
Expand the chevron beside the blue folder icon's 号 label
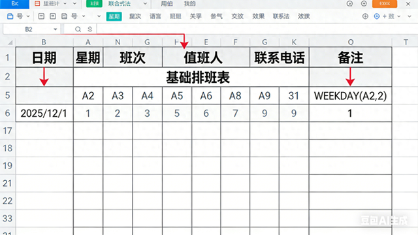point(27,16)
